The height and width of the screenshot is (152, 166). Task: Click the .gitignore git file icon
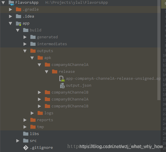point(26,148)
